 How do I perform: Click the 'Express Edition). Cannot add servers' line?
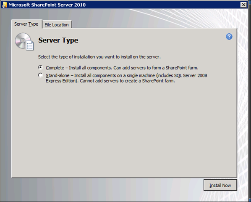[x=110, y=81]
